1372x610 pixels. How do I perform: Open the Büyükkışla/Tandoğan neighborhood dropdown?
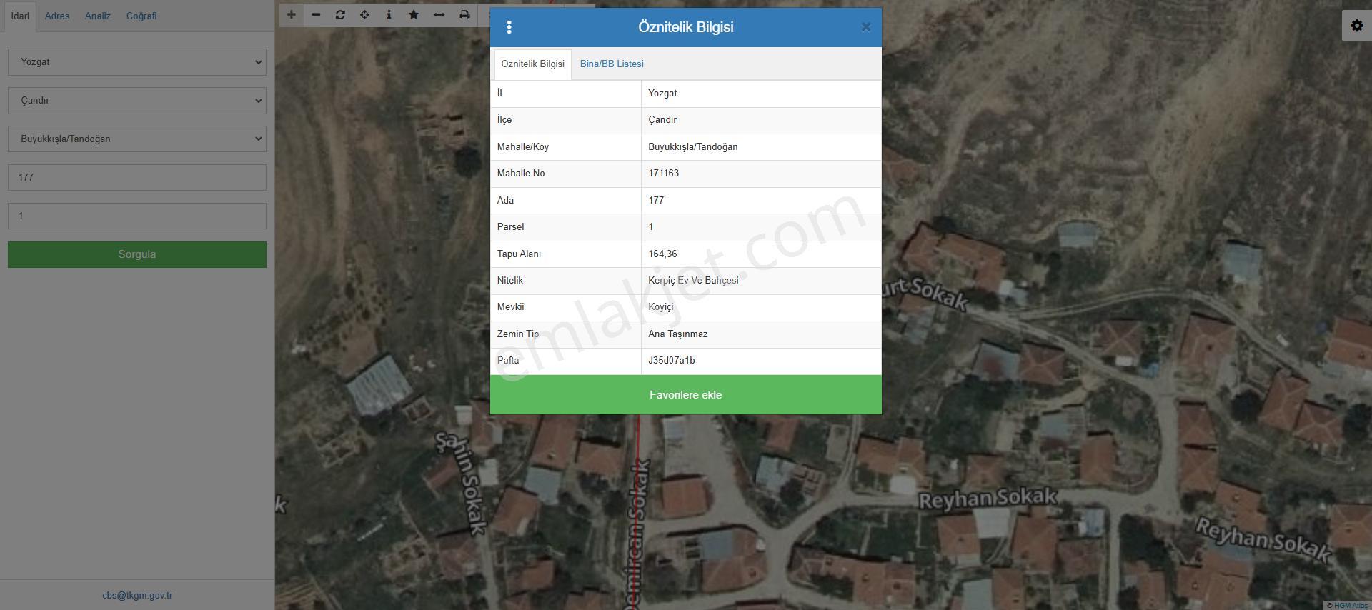pos(137,139)
